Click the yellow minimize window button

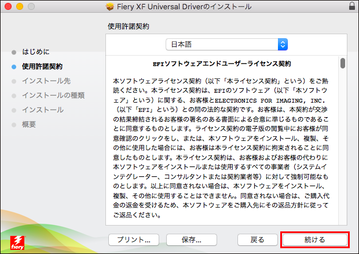pos(20,6)
